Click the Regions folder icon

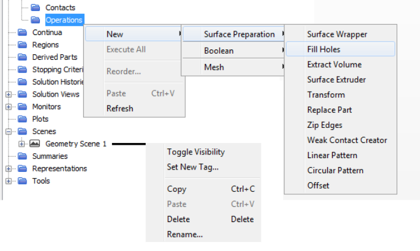(x=22, y=45)
